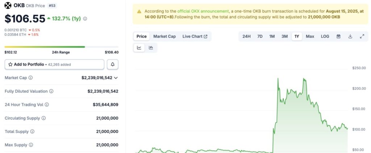This screenshot has height=153, width=371.
Task: Click the Market Cap info icon
Action: [30, 78]
